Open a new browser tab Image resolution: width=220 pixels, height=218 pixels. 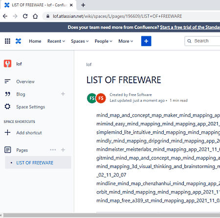click(x=83, y=5)
